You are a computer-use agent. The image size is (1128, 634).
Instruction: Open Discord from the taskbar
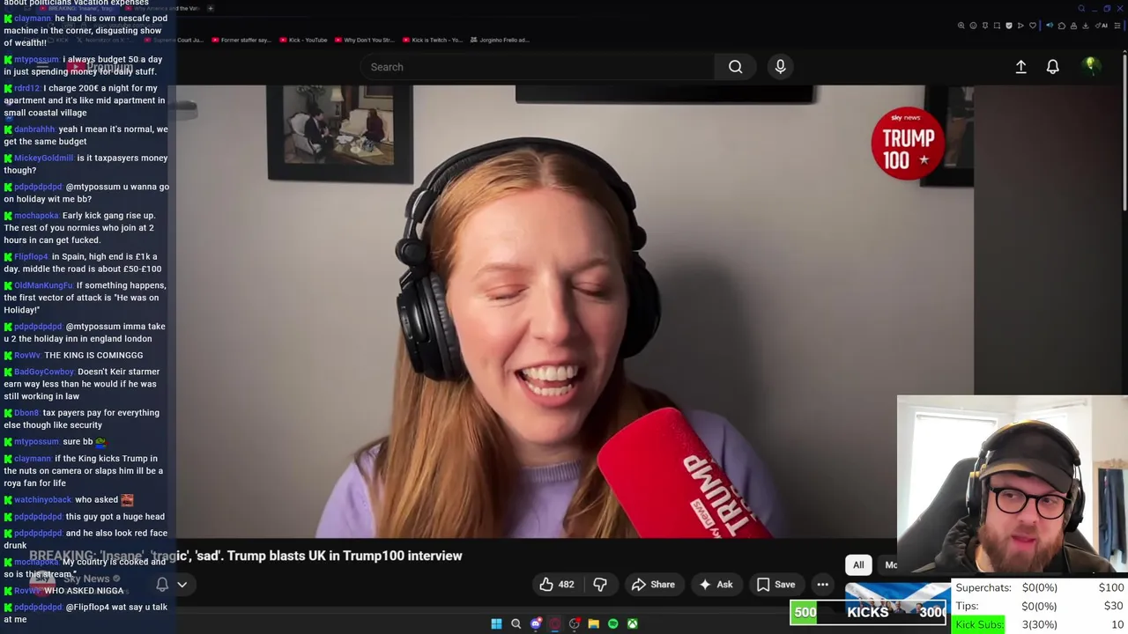[x=535, y=623]
